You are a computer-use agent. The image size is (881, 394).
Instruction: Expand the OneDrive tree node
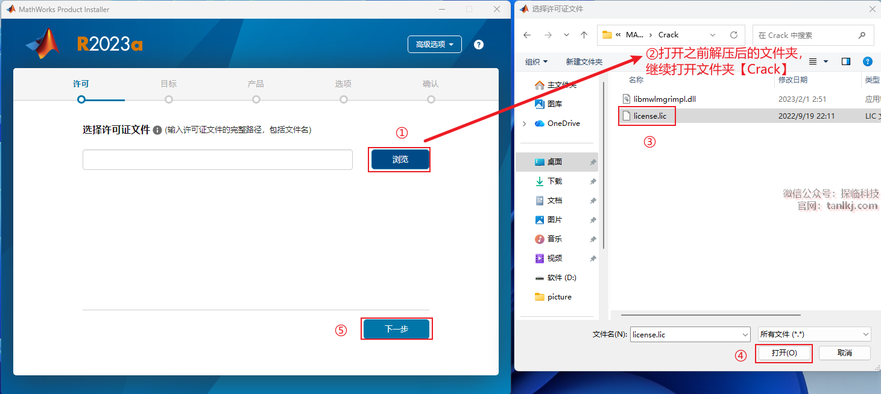coord(526,123)
